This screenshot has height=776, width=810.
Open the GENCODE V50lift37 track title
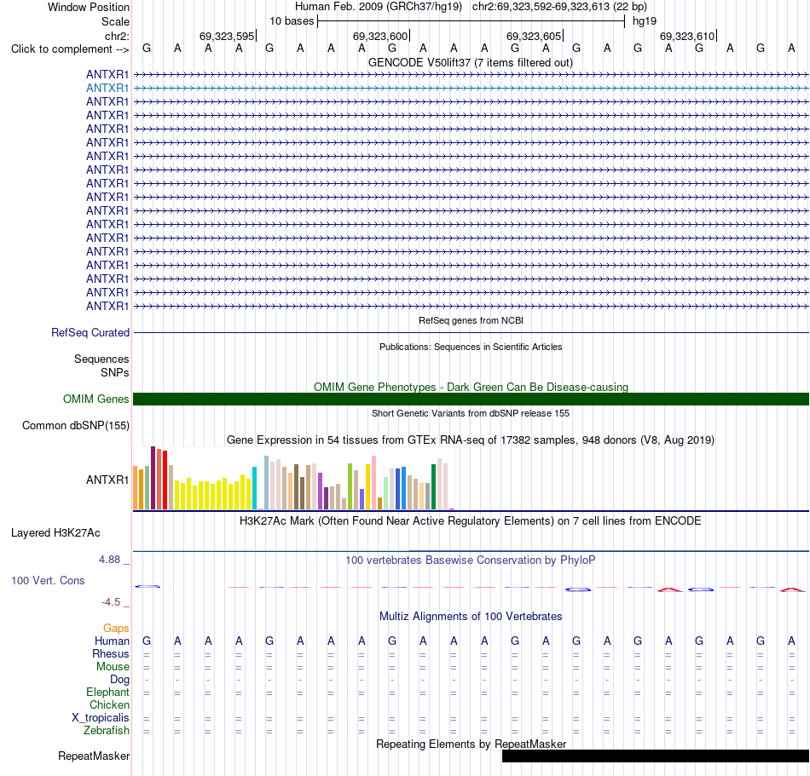tap(471, 62)
